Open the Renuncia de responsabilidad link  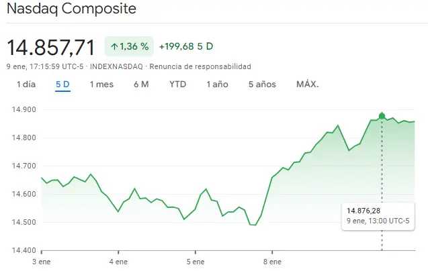click(x=200, y=66)
